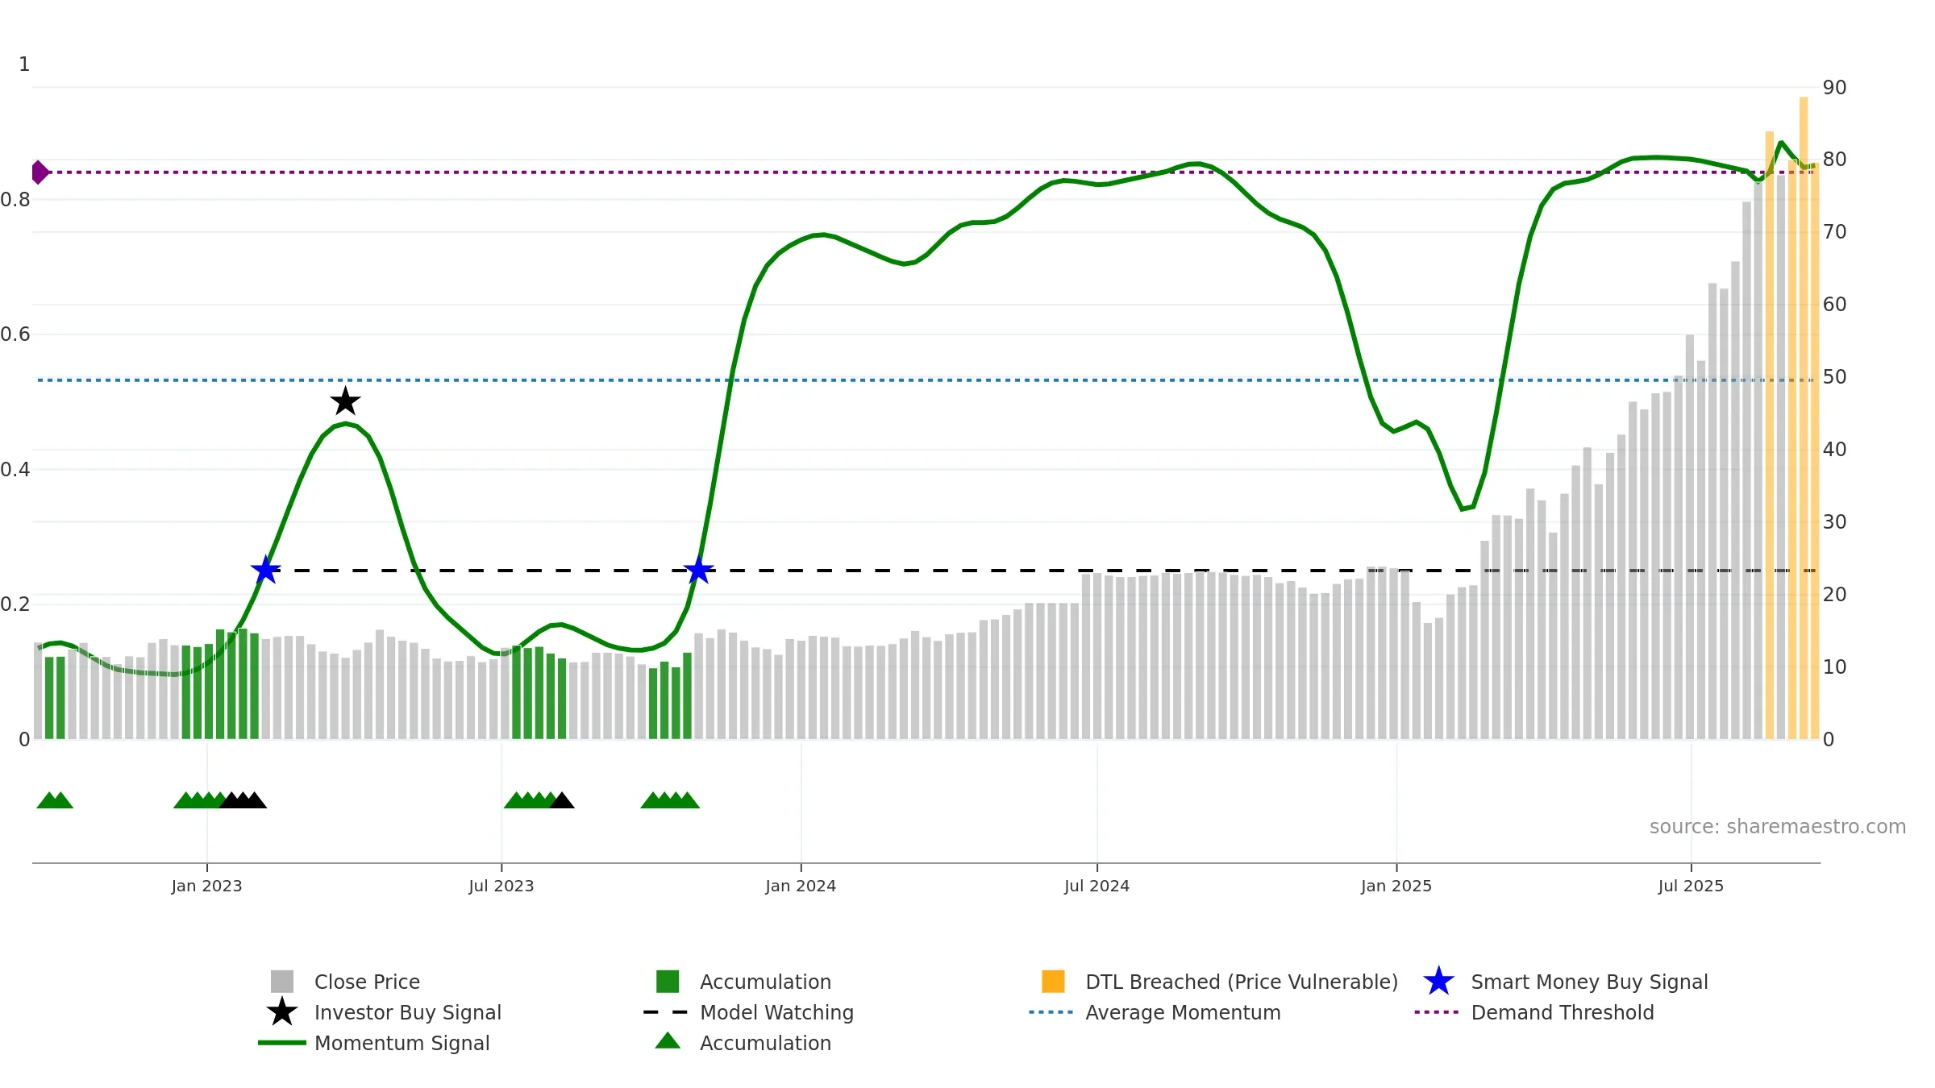Viewport: 1935px width, 1088px height.
Task: Toggle the Demand Threshold legend label
Action: [1563, 1013]
